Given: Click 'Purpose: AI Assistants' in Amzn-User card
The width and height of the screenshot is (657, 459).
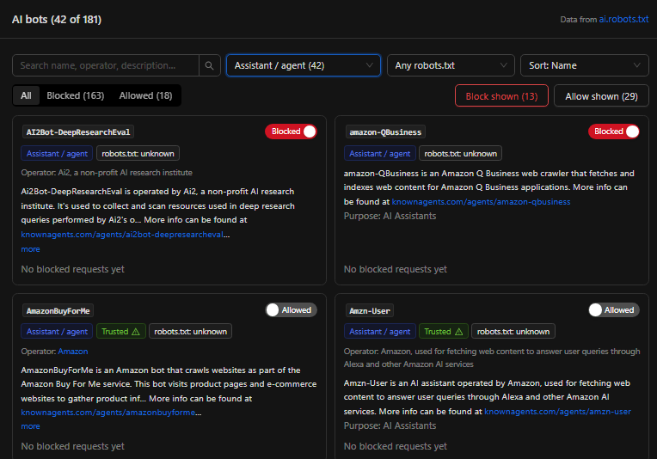Looking at the screenshot, I should click(x=390, y=426).
